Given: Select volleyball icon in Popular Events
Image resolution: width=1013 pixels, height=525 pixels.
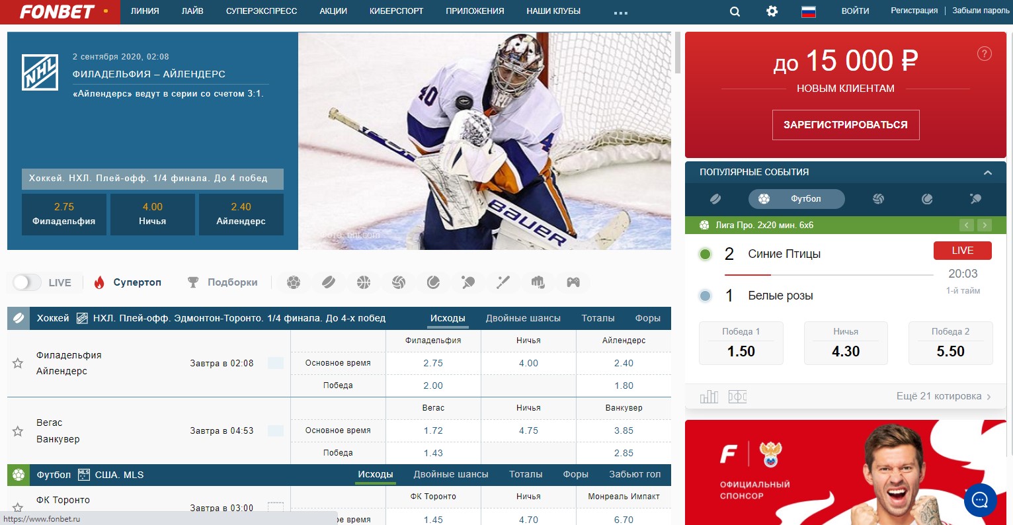Looking at the screenshot, I should 878,198.
